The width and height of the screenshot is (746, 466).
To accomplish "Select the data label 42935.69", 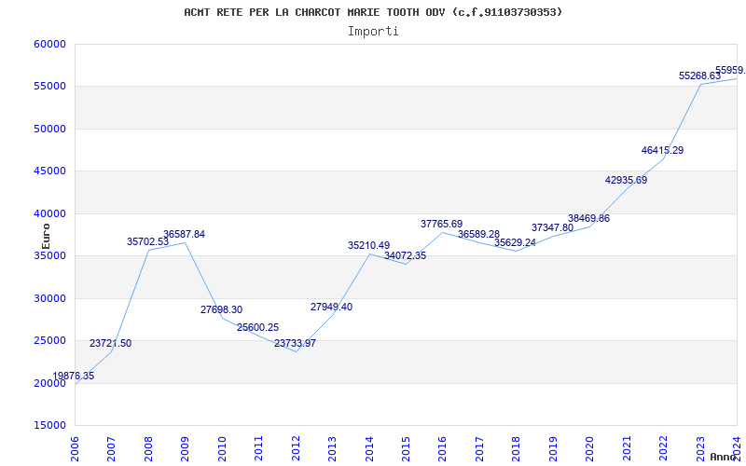I will [626, 180].
